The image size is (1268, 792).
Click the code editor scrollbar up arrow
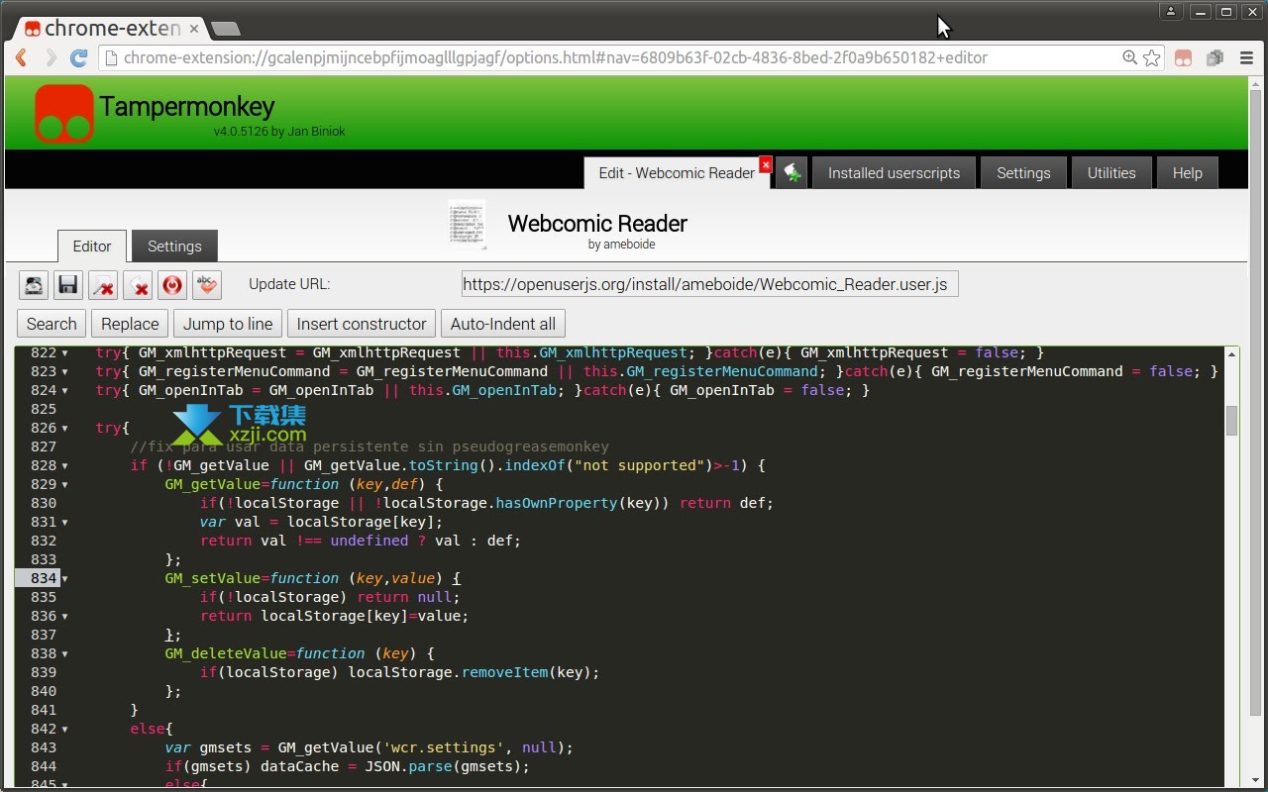click(x=1231, y=353)
